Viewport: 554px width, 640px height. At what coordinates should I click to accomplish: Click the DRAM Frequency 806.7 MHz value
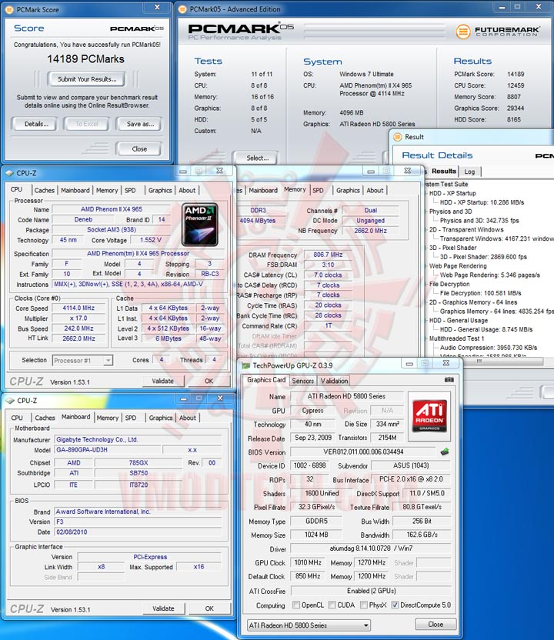328,255
